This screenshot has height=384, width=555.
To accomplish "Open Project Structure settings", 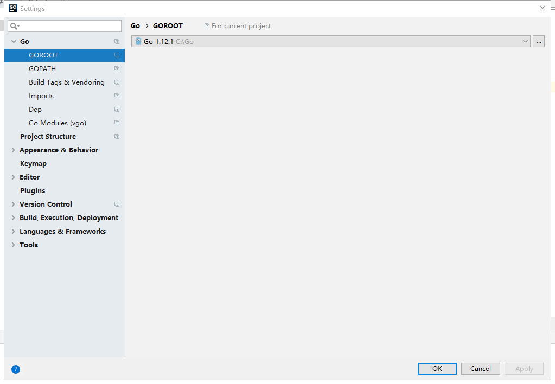I will [65, 137].
